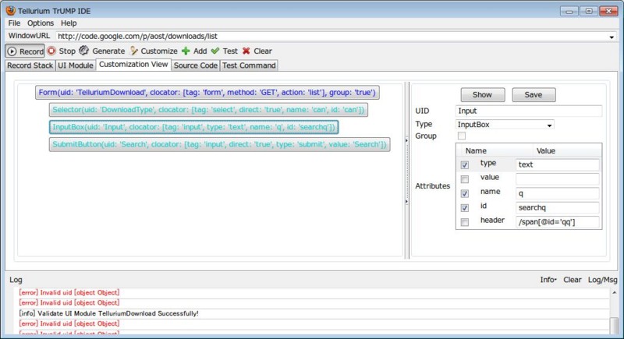Check the header attribute checkbox
Screen dimensions: 624x339
(x=464, y=222)
